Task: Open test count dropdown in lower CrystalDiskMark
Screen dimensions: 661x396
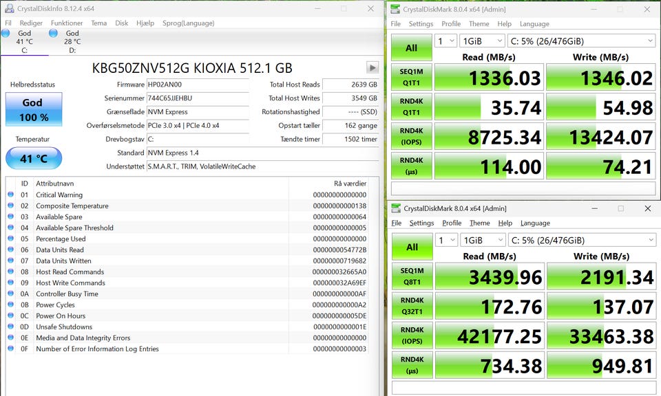Action: pos(446,240)
